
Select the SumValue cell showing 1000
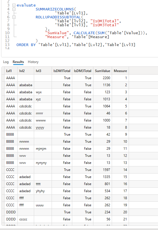(102, 120)
